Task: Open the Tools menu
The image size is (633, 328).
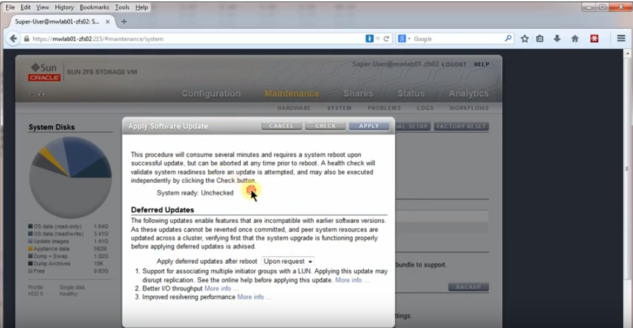Action: pos(122,7)
